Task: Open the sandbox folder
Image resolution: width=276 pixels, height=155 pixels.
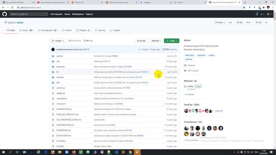Action: (x=60, y=77)
